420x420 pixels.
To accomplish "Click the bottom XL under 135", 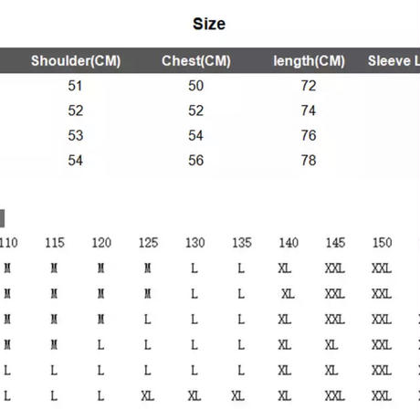I will click(x=238, y=396).
